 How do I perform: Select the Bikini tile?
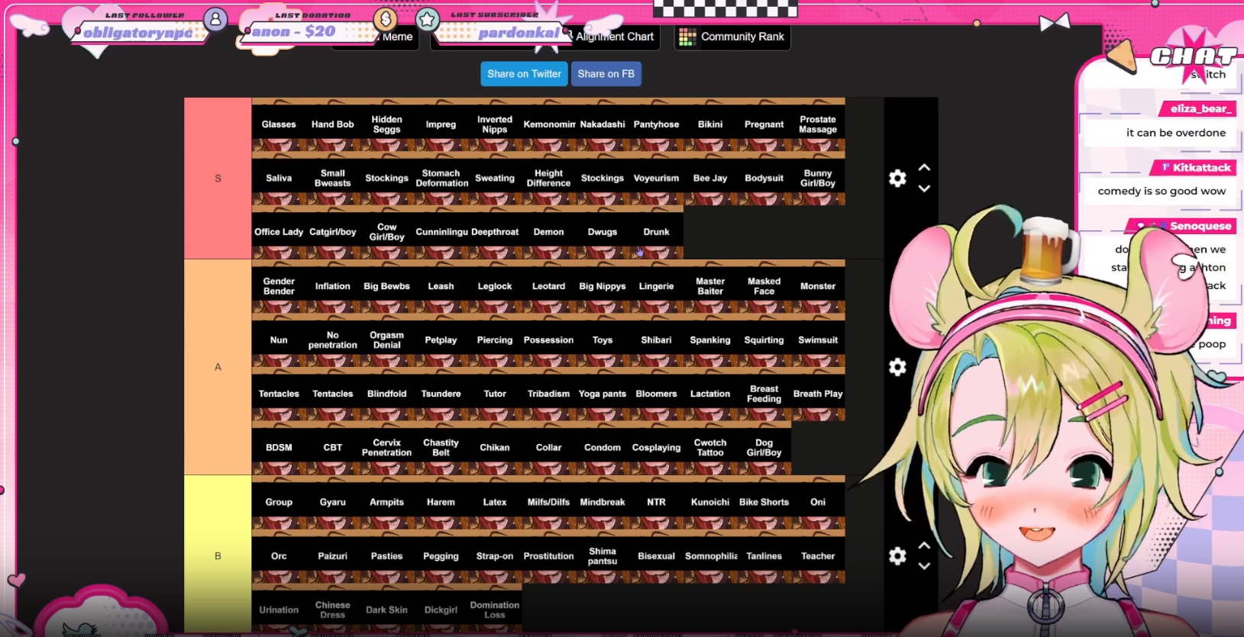[x=710, y=124]
